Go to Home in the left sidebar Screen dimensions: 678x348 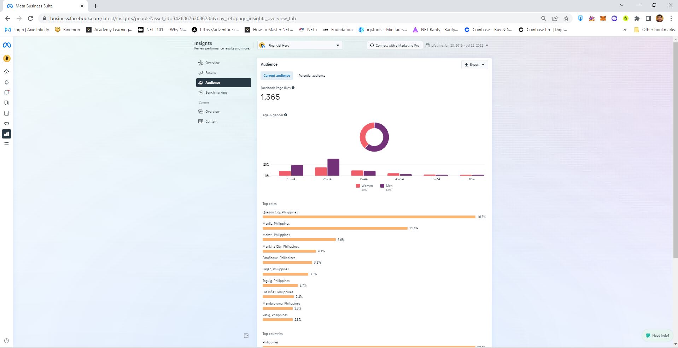[6, 72]
